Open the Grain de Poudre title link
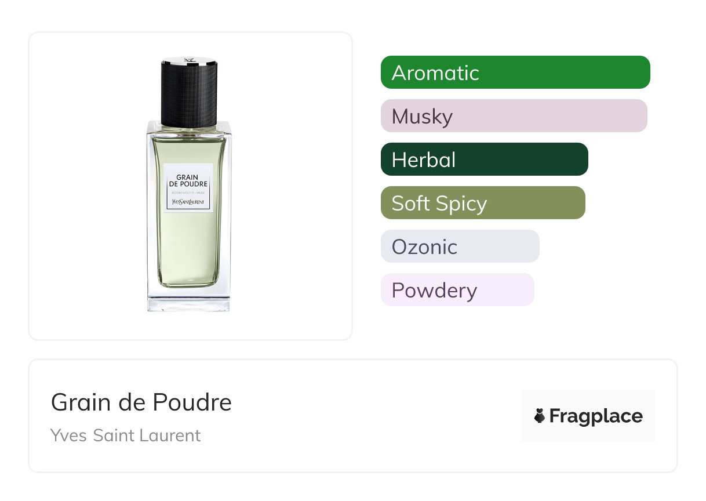 (x=141, y=402)
